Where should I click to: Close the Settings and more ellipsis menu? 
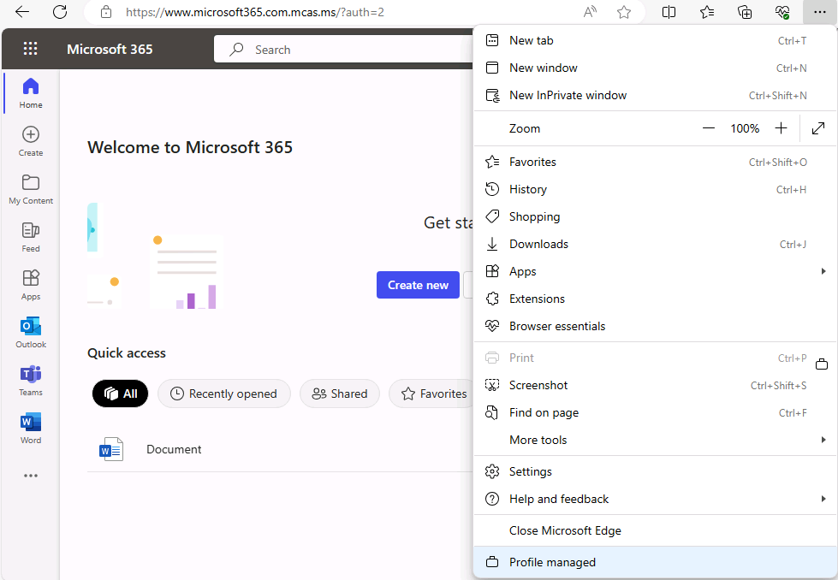[x=819, y=12]
